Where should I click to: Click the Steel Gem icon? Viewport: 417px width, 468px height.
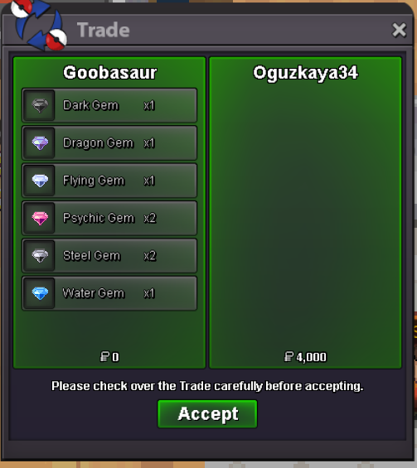(x=40, y=256)
